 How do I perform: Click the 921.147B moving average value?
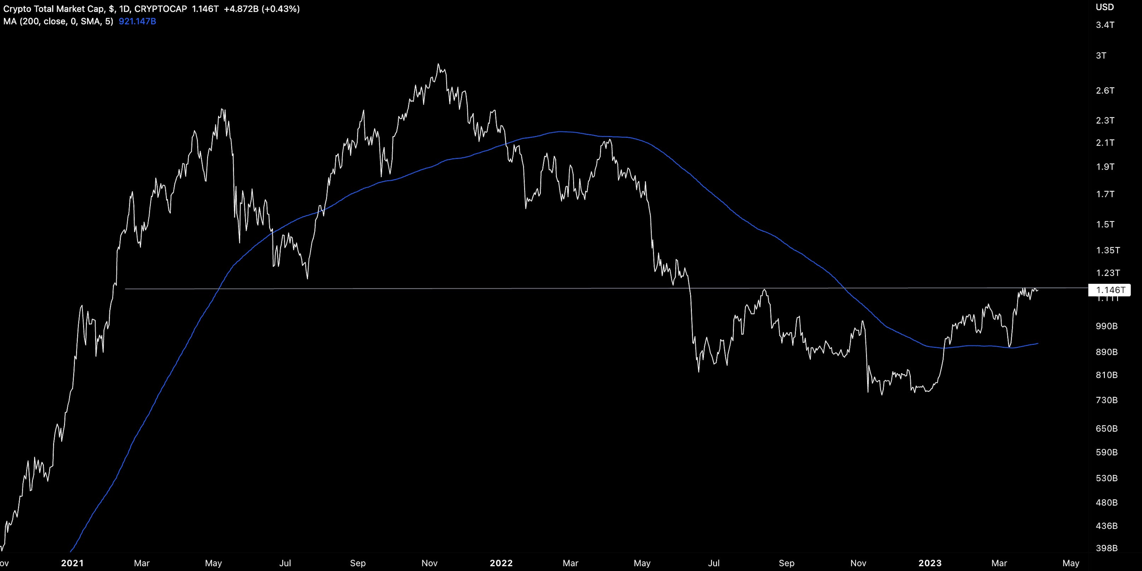point(138,21)
